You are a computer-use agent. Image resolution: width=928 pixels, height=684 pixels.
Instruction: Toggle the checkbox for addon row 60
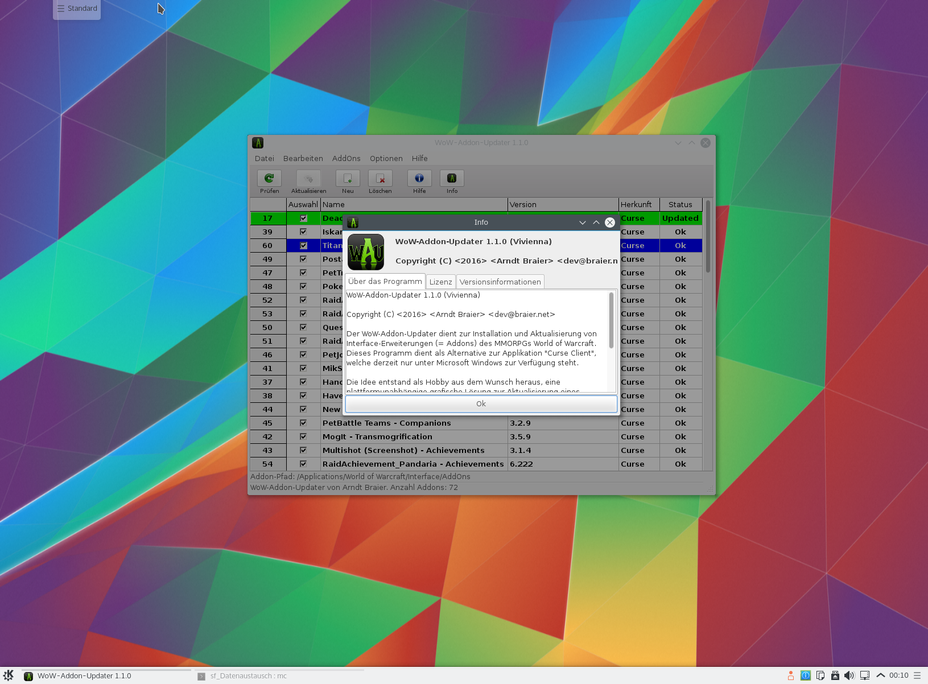[303, 245]
